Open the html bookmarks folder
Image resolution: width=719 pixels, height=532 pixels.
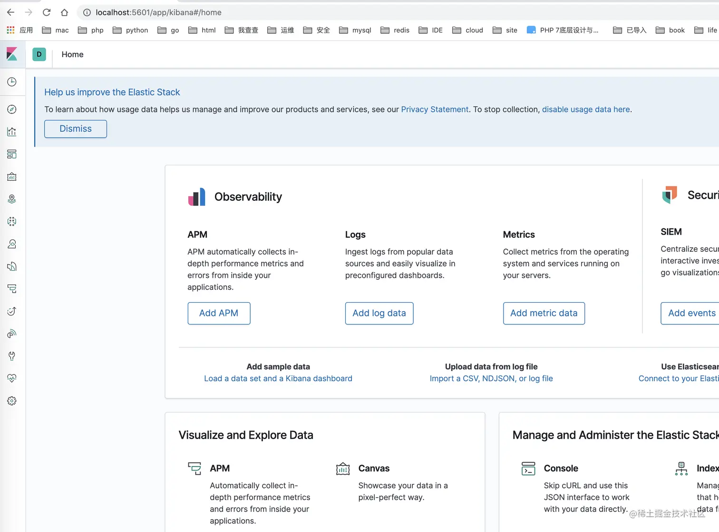click(x=202, y=30)
